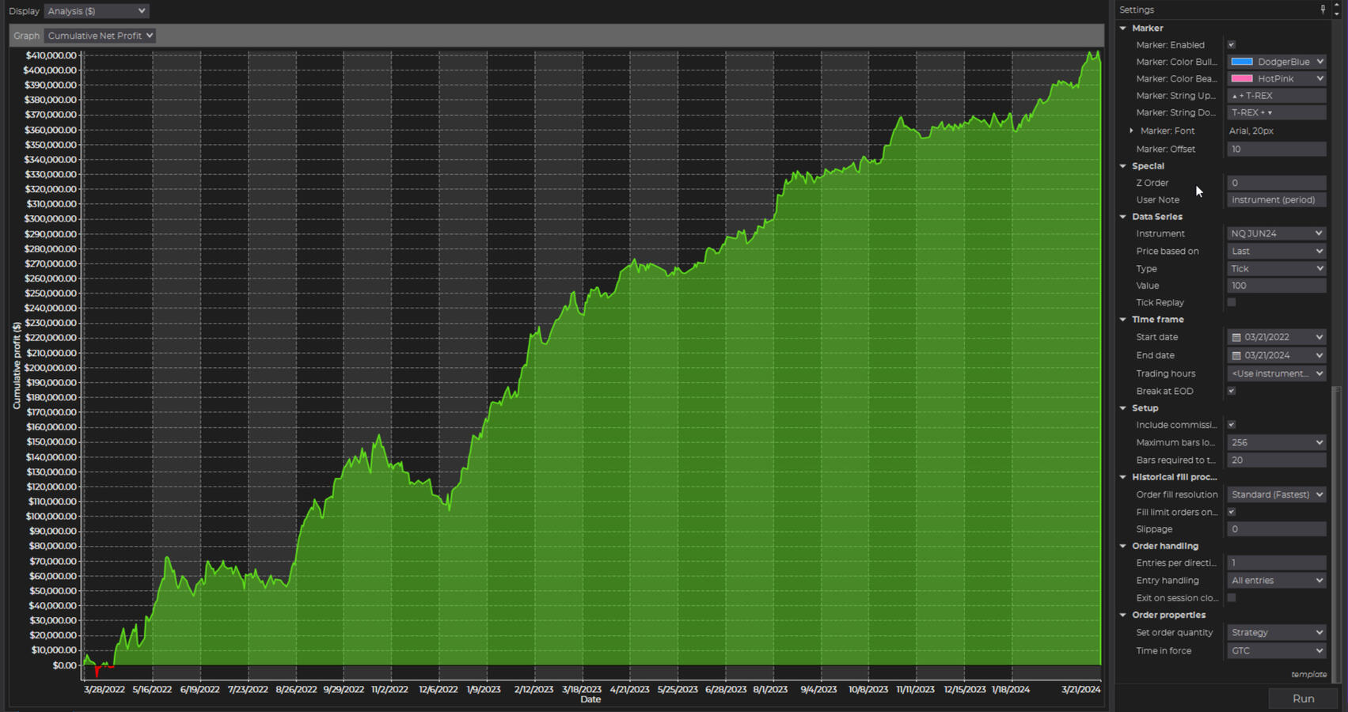Click the Slippage input field
This screenshot has height=712, width=1348.
tap(1276, 529)
